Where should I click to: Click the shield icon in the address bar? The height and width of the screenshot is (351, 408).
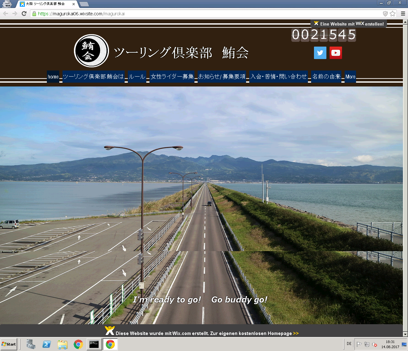(385, 13)
